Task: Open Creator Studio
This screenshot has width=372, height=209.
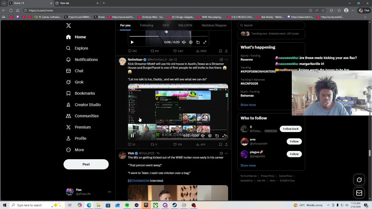Action: coord(83,105)
